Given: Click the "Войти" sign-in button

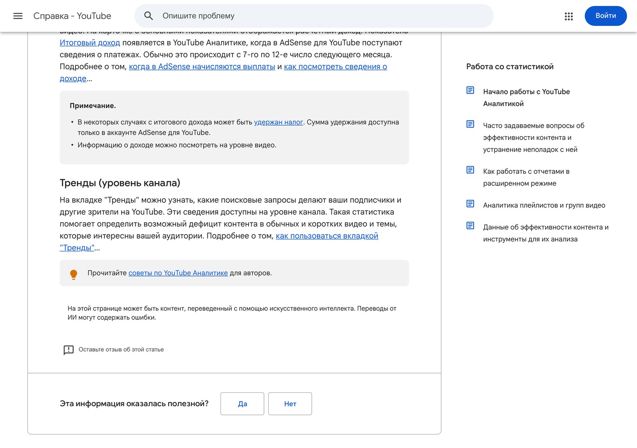Looking at the screenshot, I should (606, 16).
